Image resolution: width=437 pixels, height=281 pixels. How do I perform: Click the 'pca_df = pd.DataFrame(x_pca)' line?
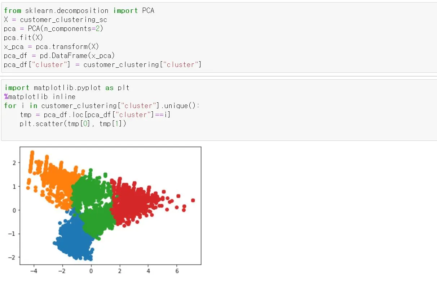coord(59,55)
